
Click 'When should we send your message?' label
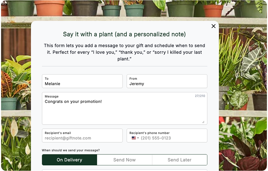pos(73,150)
